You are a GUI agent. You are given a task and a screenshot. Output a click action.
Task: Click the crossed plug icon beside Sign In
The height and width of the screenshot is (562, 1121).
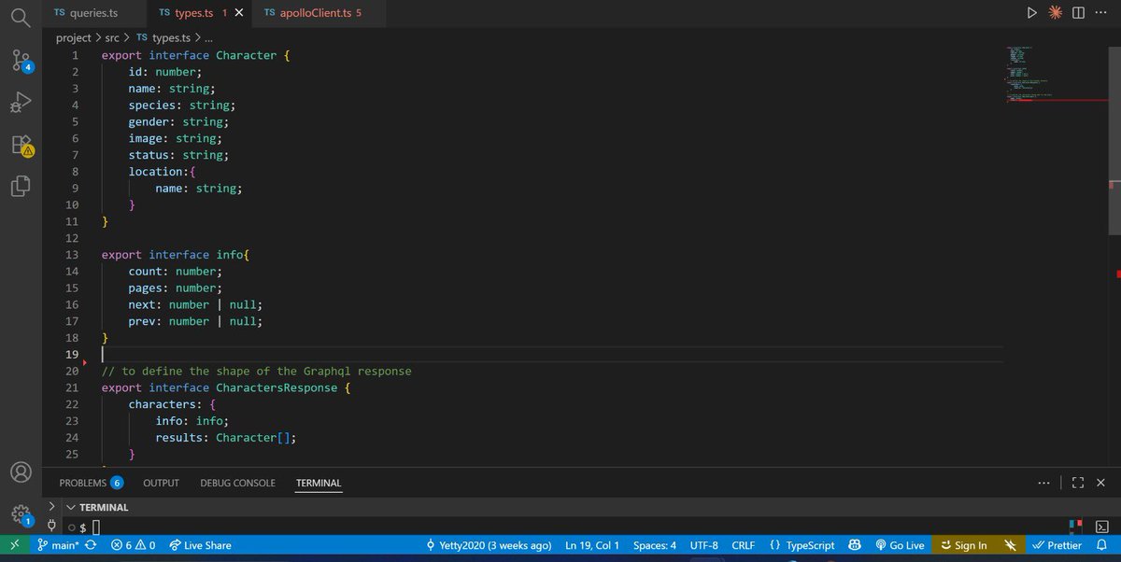pyautogui.click(x=1010, y=545)
